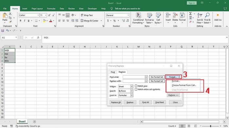The width and height of the screenshot is (229, 128).
Task: Click in the Replace with input field
Action: (x=134, y=81)
